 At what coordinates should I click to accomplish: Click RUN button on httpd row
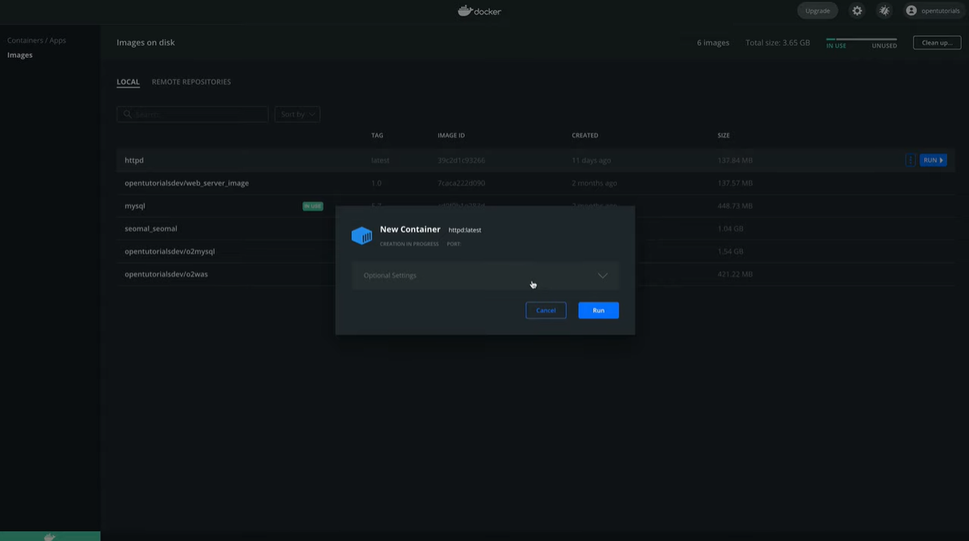[933, 160]
